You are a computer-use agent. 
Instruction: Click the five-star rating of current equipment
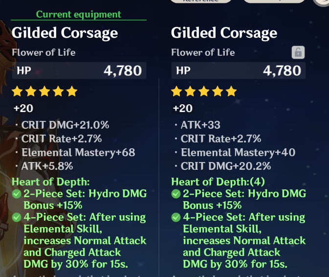[44, 91]
